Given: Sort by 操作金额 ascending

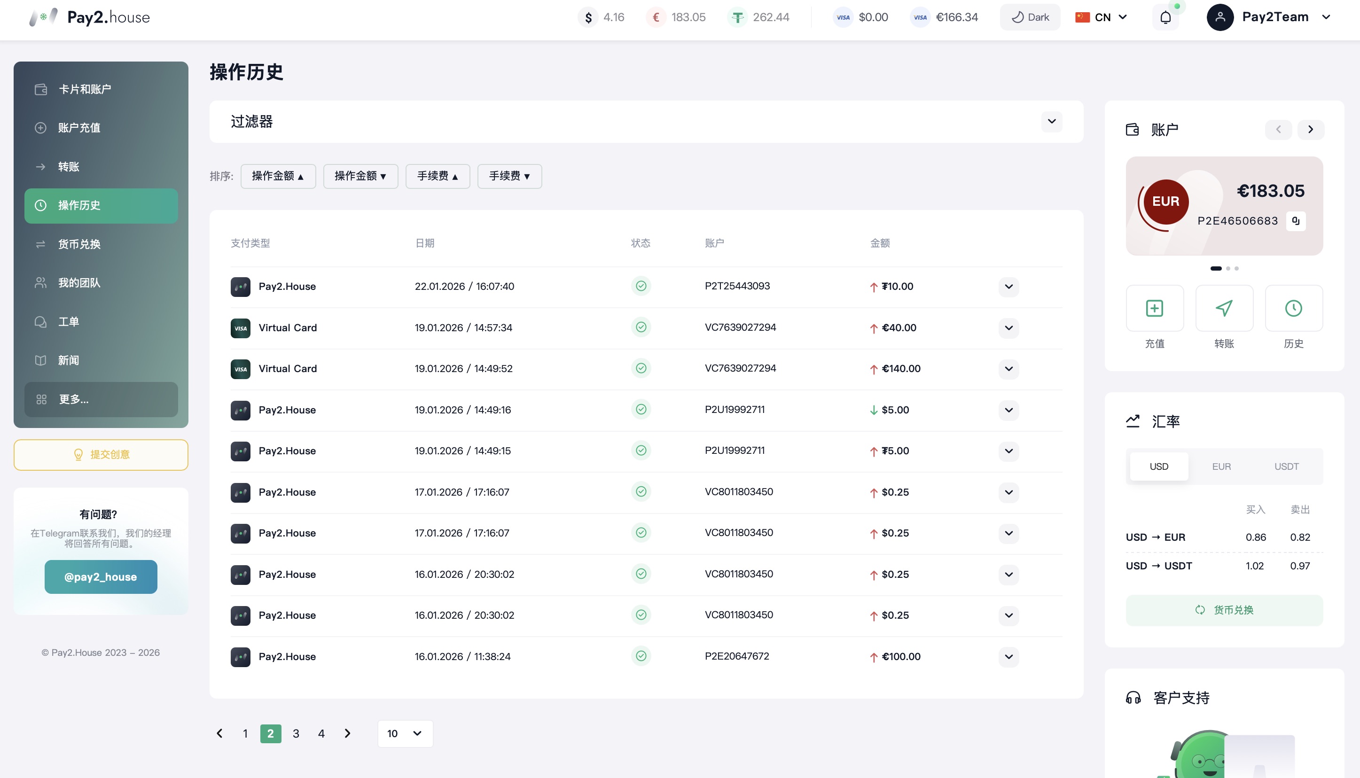Looking at the screenshot, I should (278, 176).
